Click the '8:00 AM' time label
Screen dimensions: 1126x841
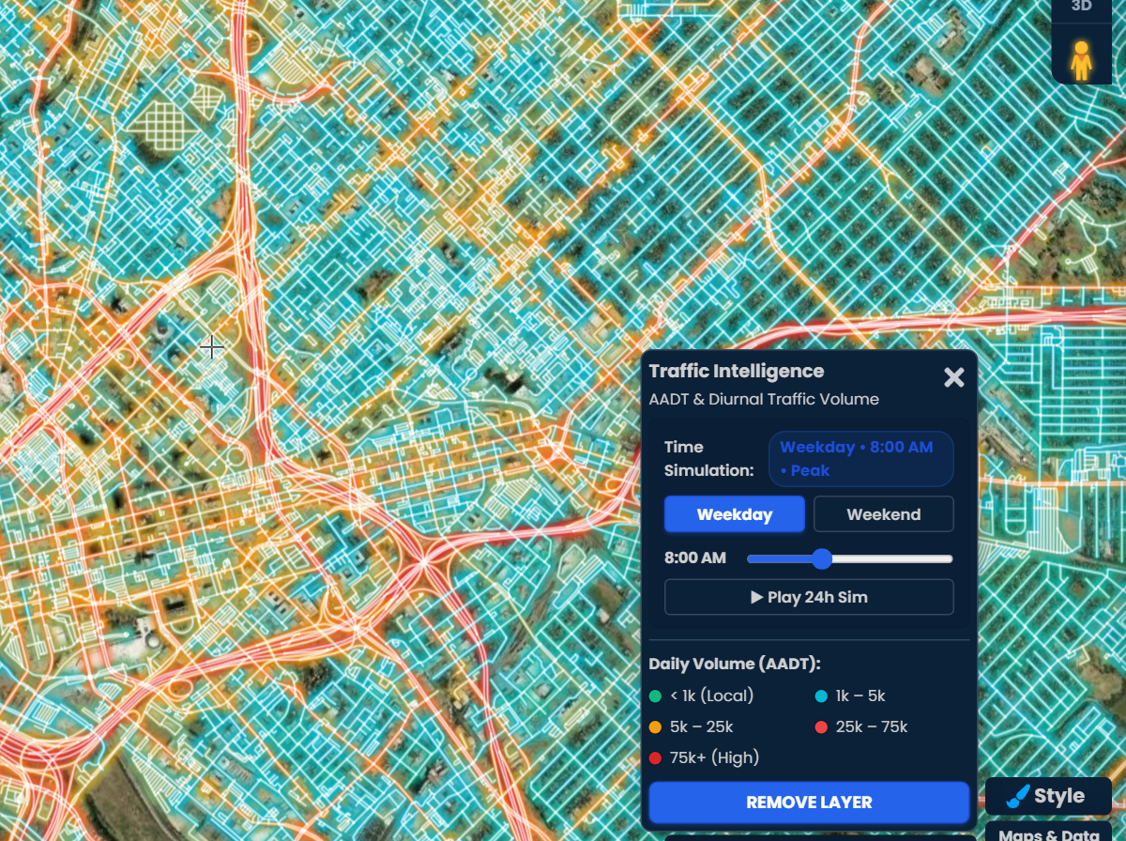[695, 558]
